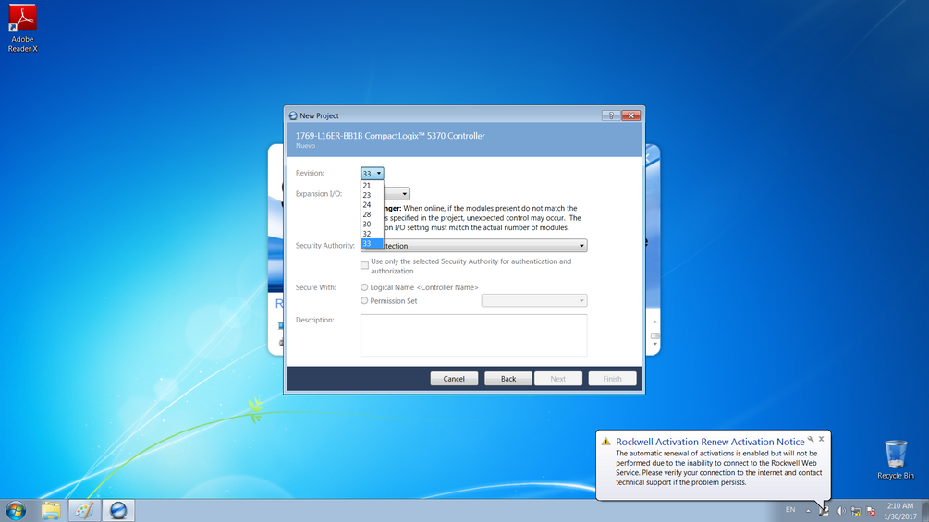Click the Cancel button
The height and width of the screenshot is (522, 929).
(454, 379)
